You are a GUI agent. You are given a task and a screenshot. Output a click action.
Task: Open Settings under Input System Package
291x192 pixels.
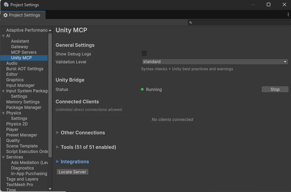tap(19, 97)
